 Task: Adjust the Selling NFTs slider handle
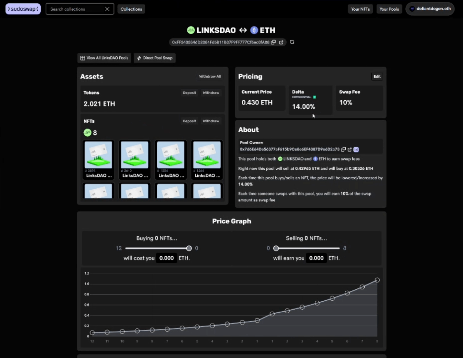[x=276, y=248]
